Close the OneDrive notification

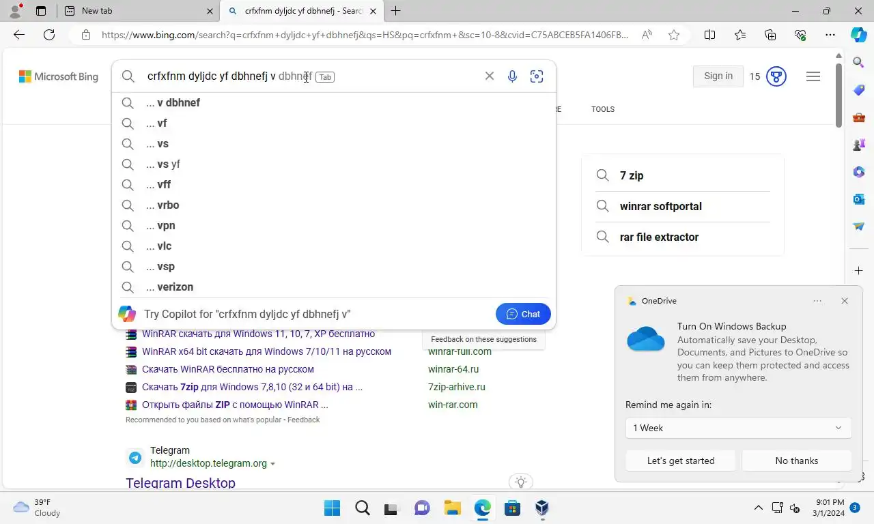click(845, 301)
